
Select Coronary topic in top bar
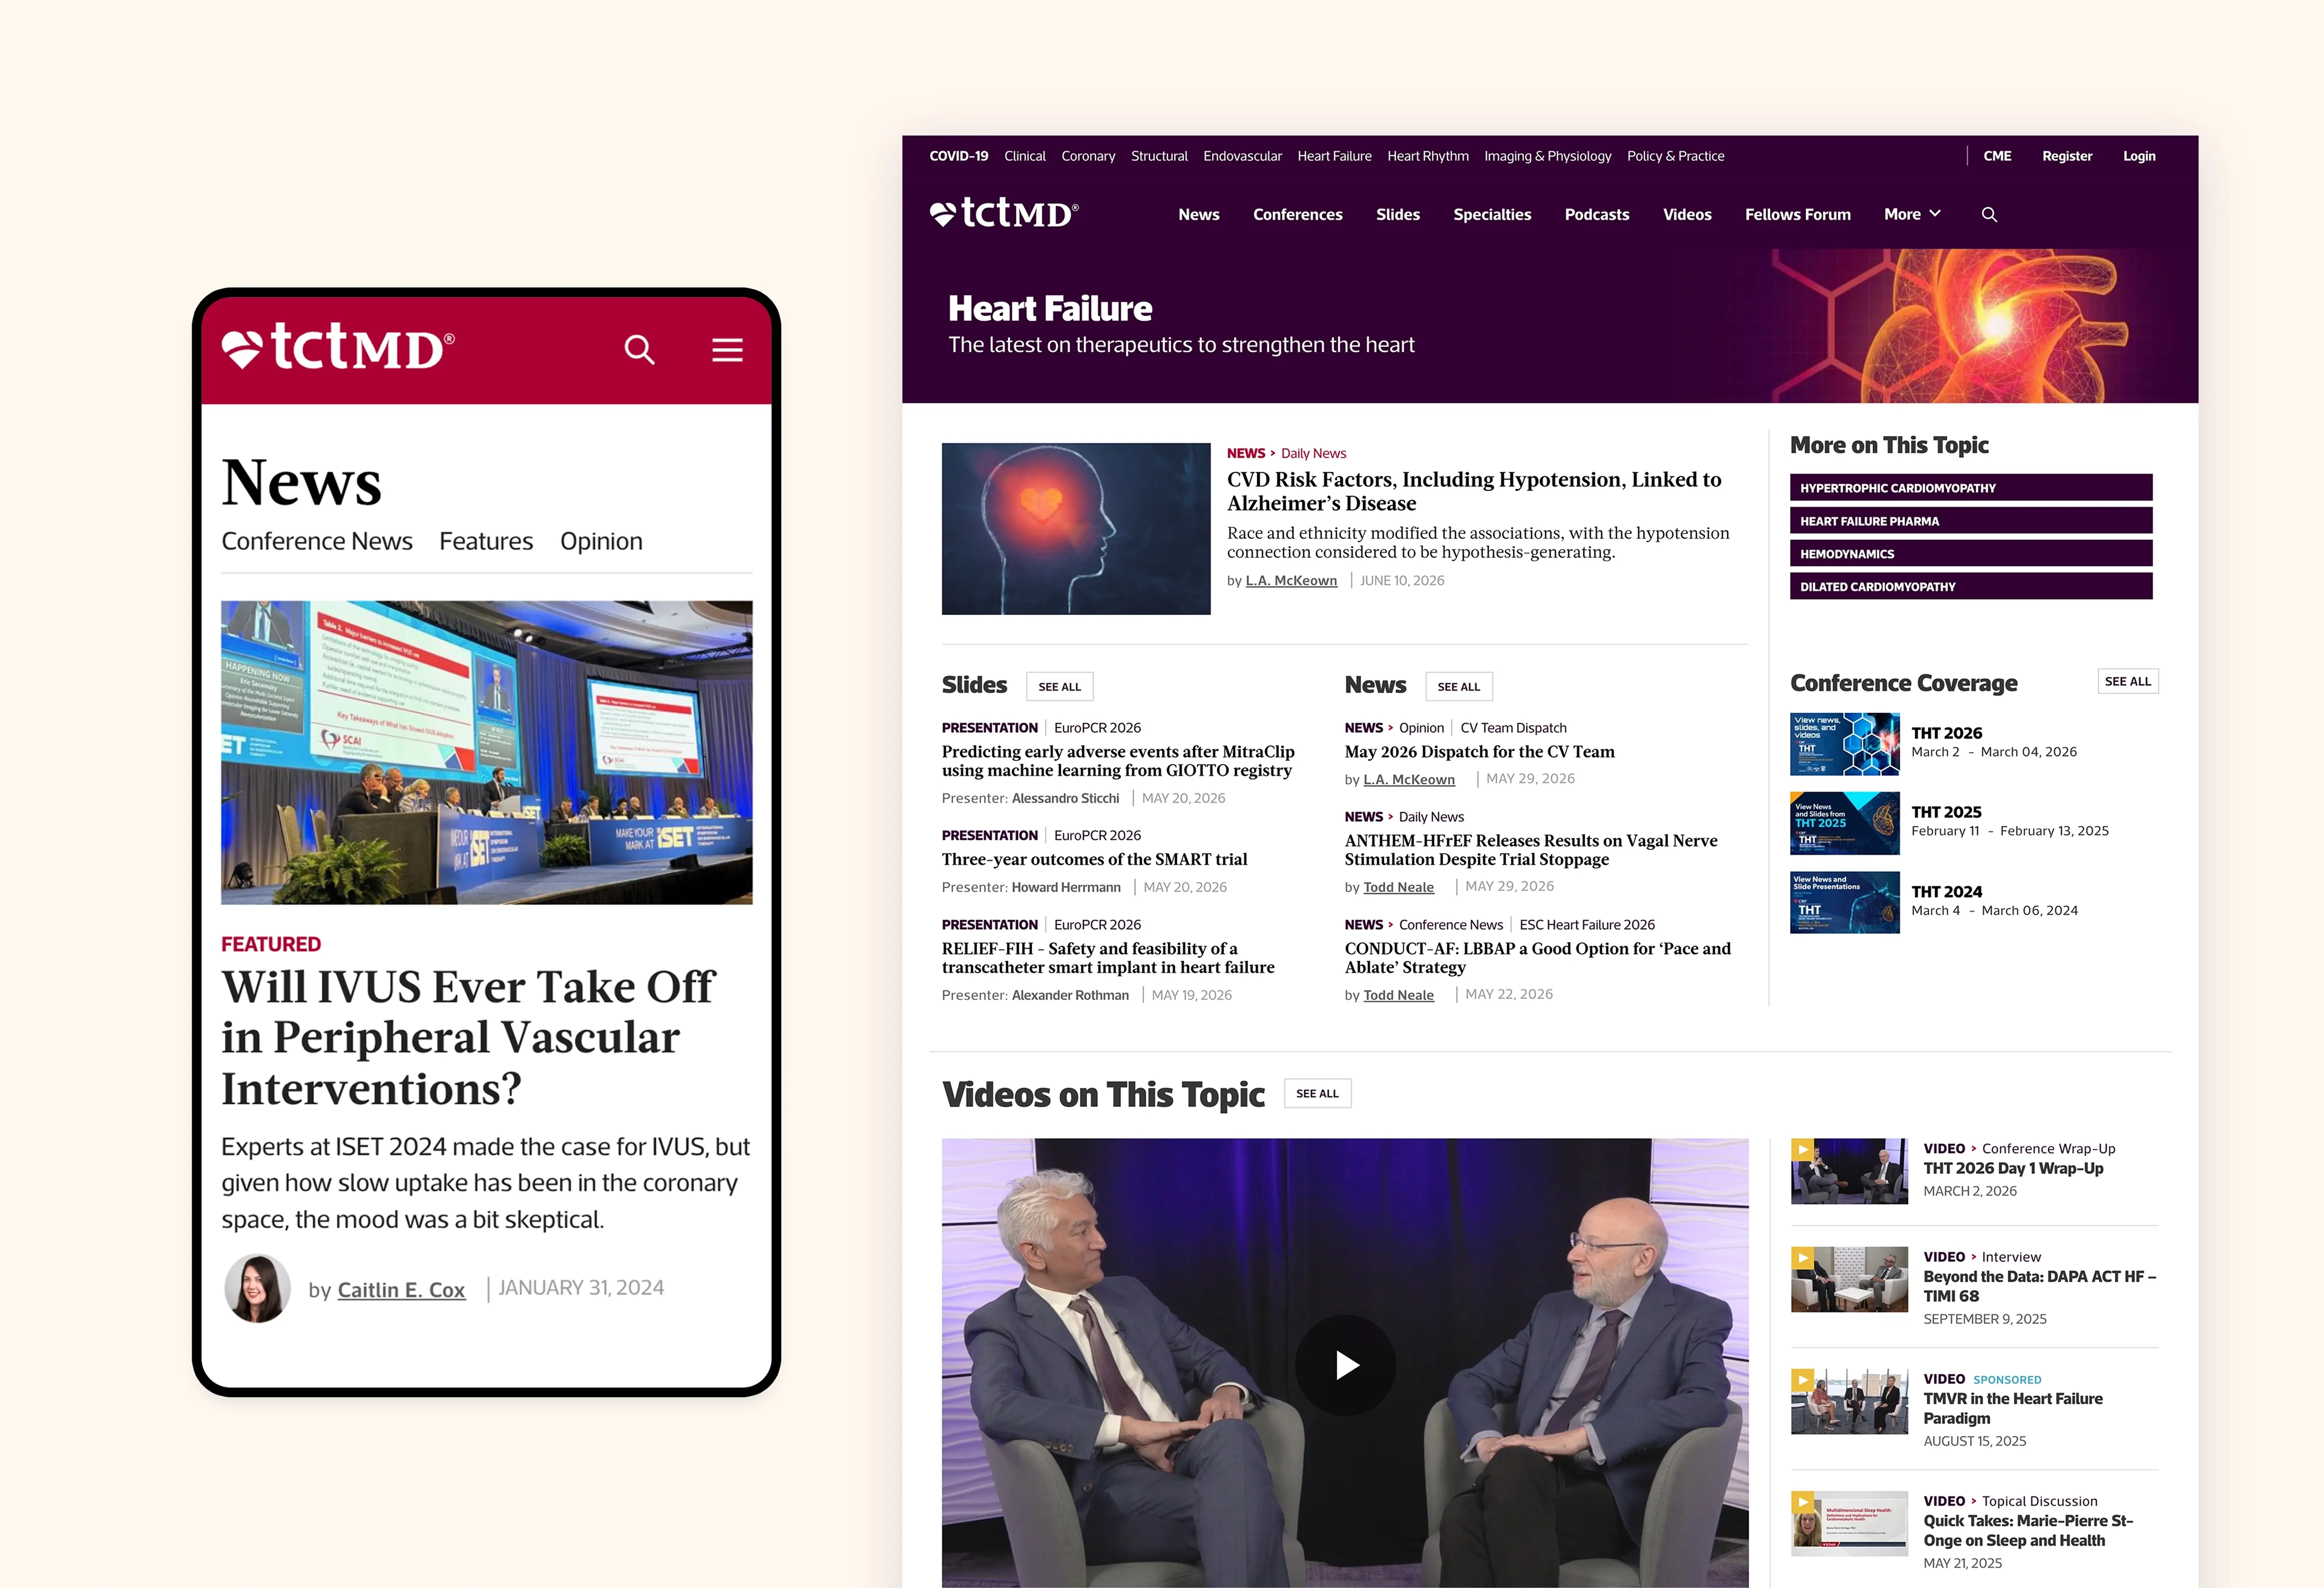point(1088,156)
